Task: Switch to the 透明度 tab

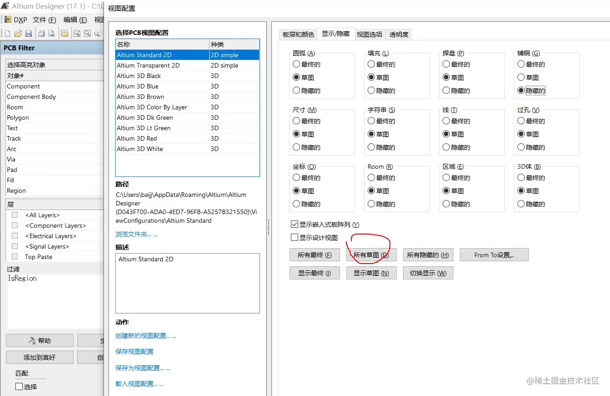Action: (398, 34)
